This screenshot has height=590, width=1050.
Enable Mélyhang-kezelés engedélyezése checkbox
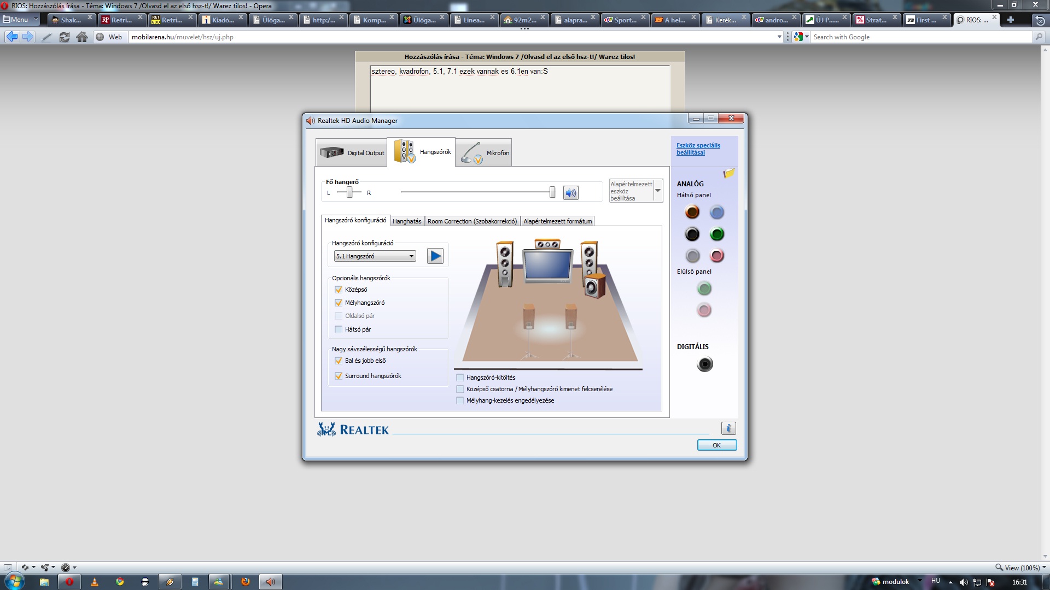pos(460,400)
